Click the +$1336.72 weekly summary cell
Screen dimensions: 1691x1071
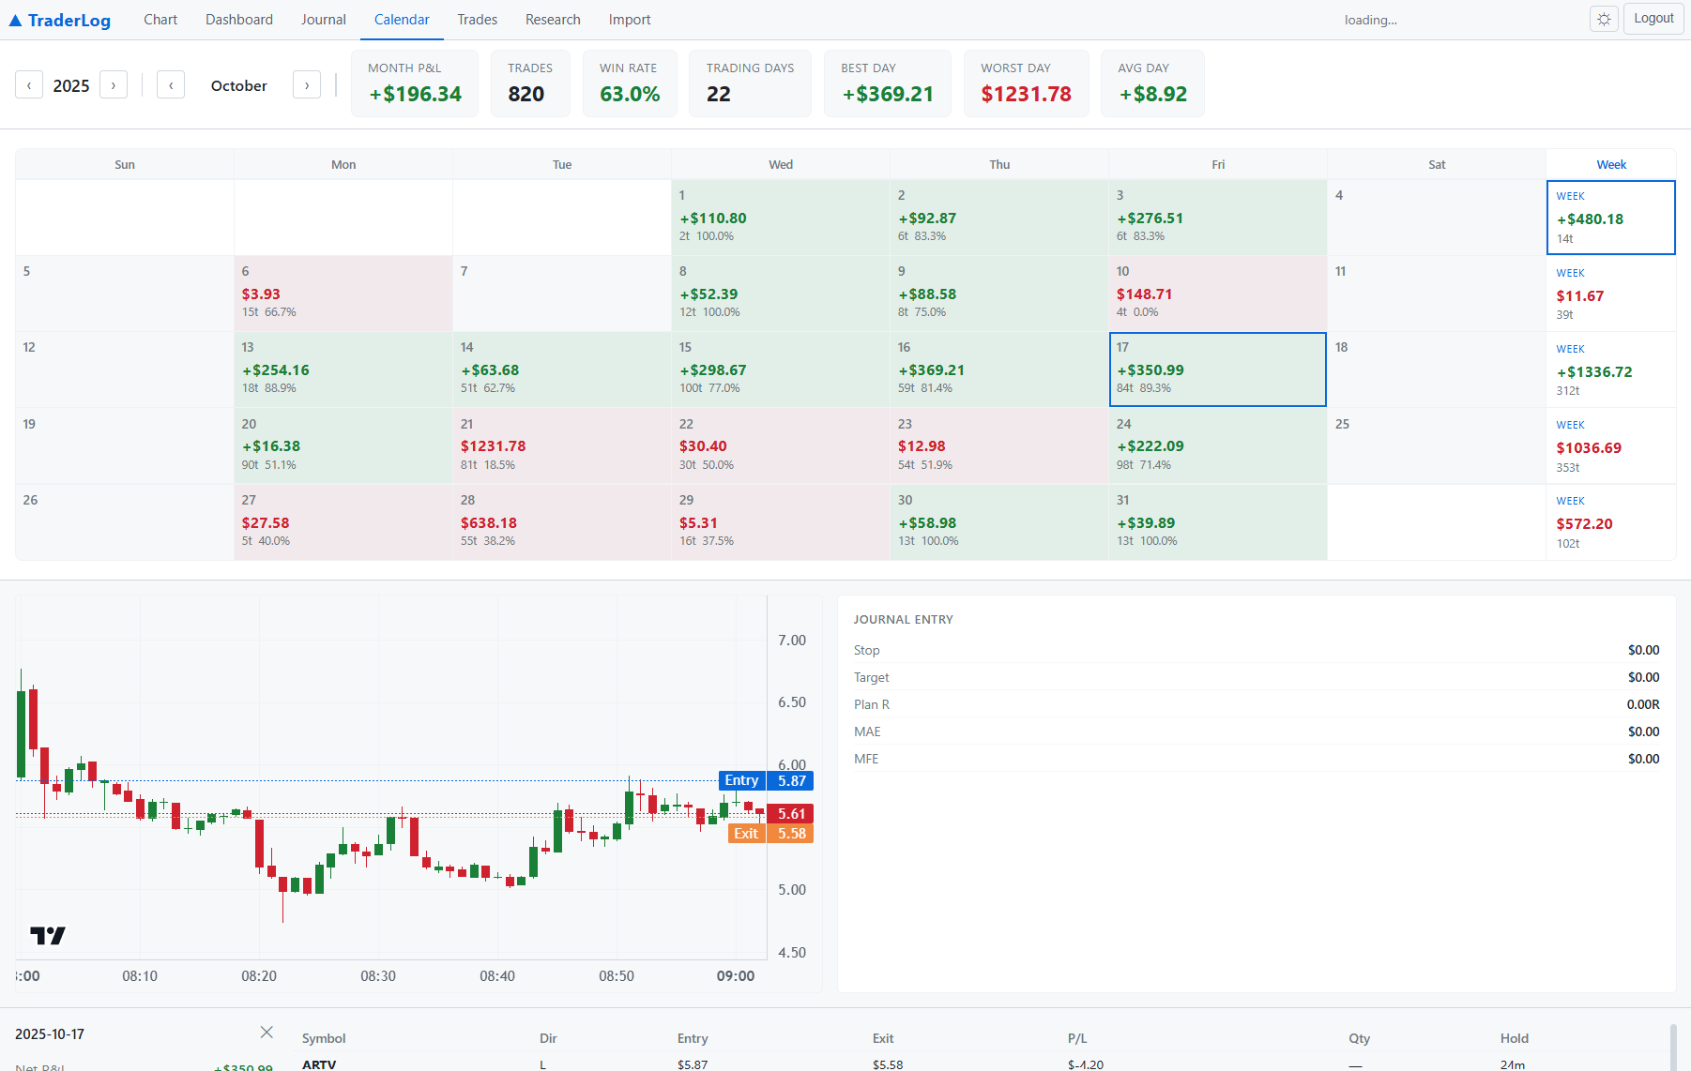click(1610, 370)
